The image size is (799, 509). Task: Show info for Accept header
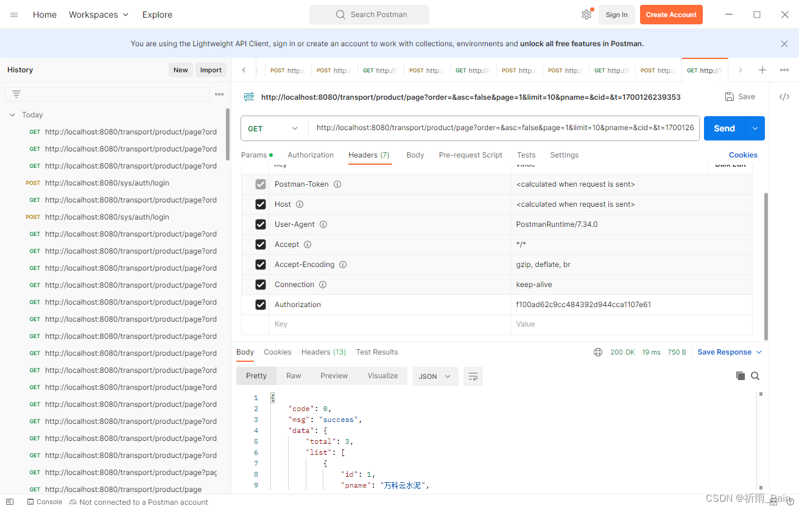coord(308,244)
